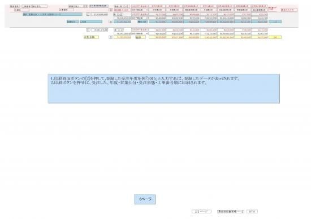Viewport: 311px width, 219px height.
Task: Select the blue count box at subtotal row end
Action: (275, 21)
